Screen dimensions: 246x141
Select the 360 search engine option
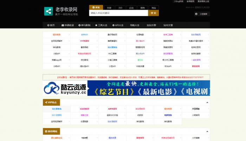point(120,7)
